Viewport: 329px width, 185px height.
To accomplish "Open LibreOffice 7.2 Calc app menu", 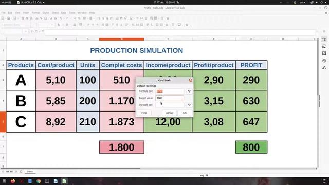I will tap(31, 2).
